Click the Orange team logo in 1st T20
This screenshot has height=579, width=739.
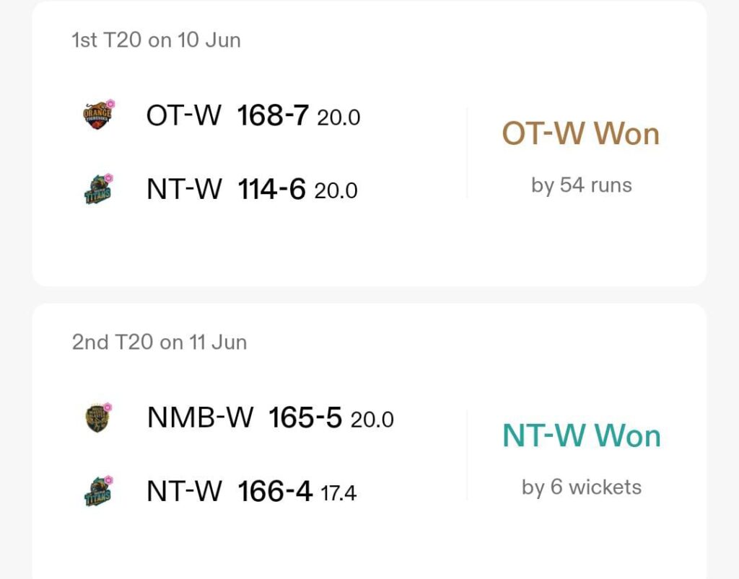98,115
